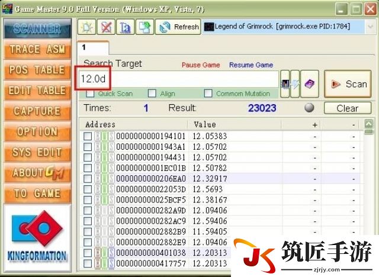
Task: Check the row for address 00000000002882E9
Action: tap(88, 242)
